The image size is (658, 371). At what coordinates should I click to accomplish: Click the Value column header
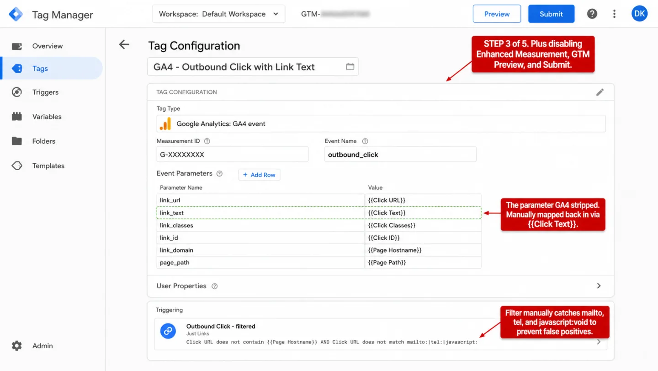375,188
